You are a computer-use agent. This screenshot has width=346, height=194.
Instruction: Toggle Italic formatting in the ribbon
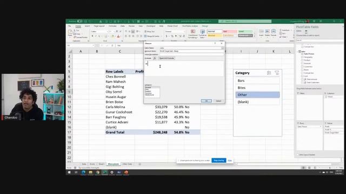click(x=96, y=36)
